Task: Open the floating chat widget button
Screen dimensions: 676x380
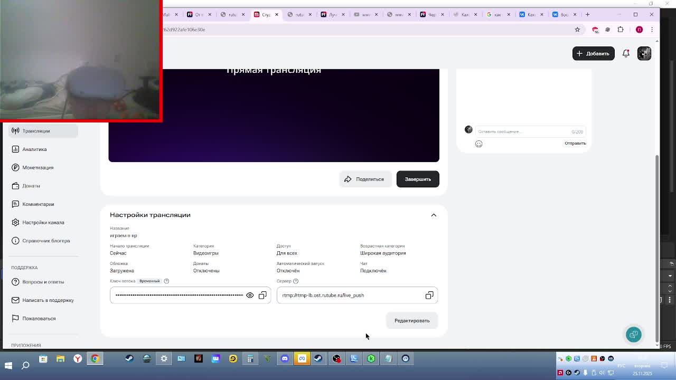Action: point(634,334)
